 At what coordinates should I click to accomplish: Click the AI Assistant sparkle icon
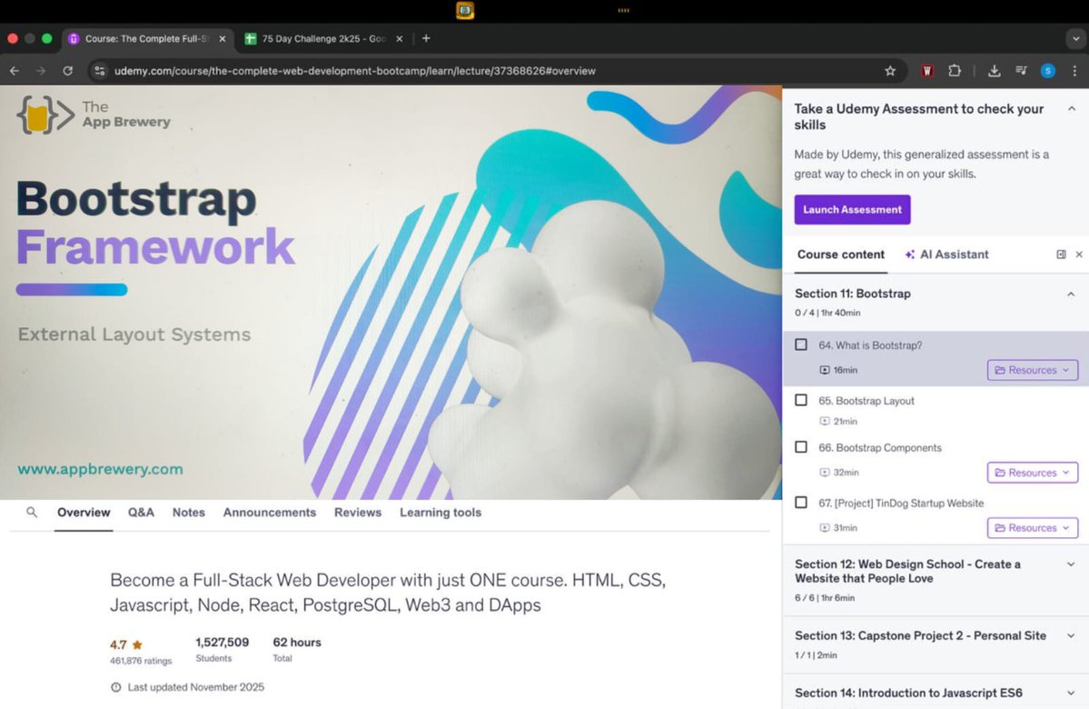click(909, 255)
